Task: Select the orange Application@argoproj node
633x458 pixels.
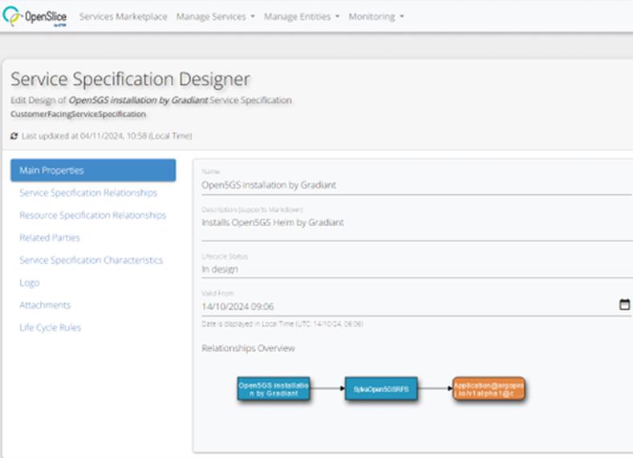Action: click(x=489, y=389)
